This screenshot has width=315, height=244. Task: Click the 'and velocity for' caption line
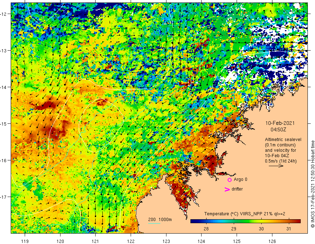tap(280, 150)
